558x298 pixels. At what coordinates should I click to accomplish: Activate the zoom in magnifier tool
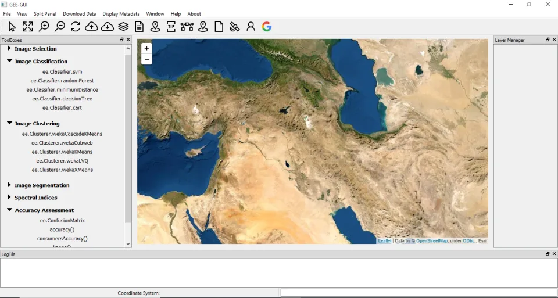tap(44, 27)
